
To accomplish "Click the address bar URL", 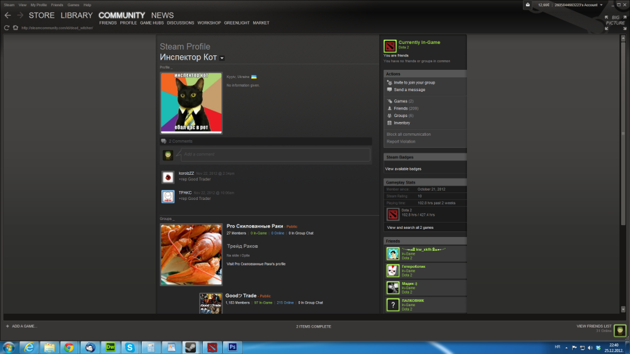I will (57, 28).
